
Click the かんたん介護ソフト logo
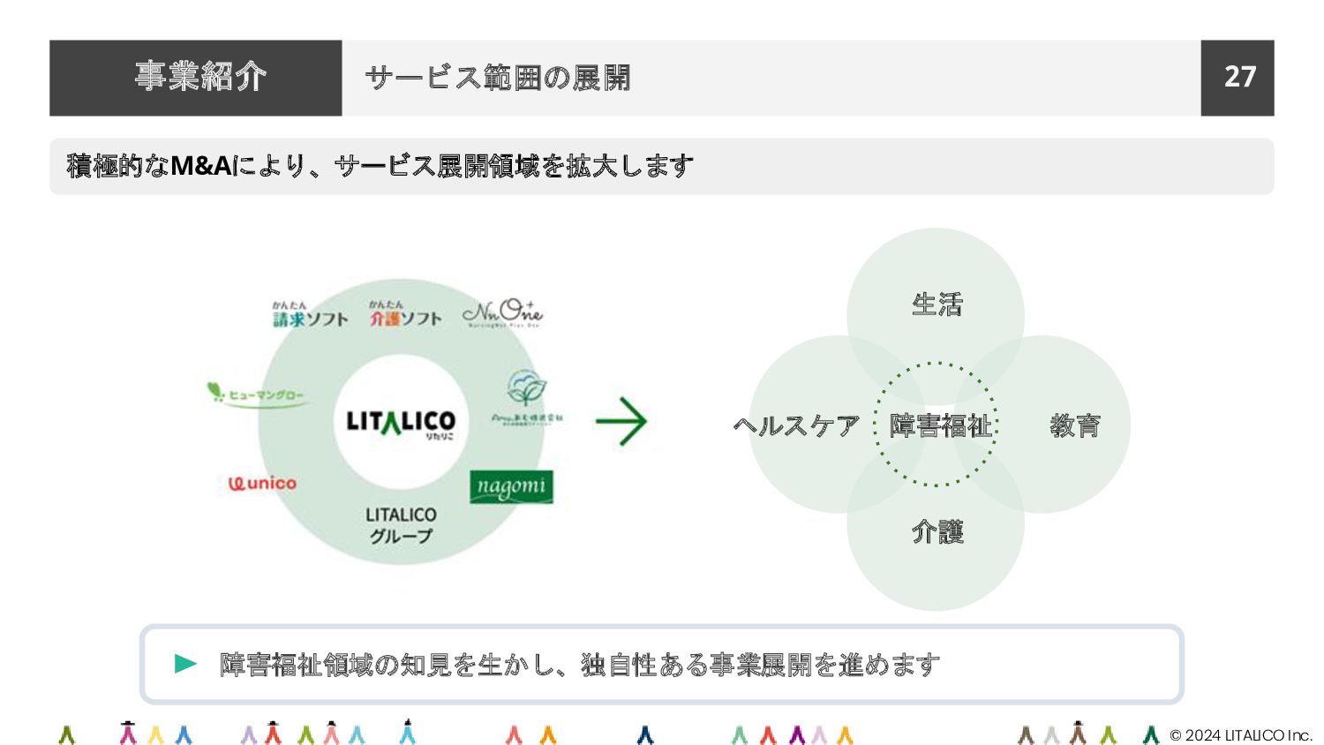[405, 314]
